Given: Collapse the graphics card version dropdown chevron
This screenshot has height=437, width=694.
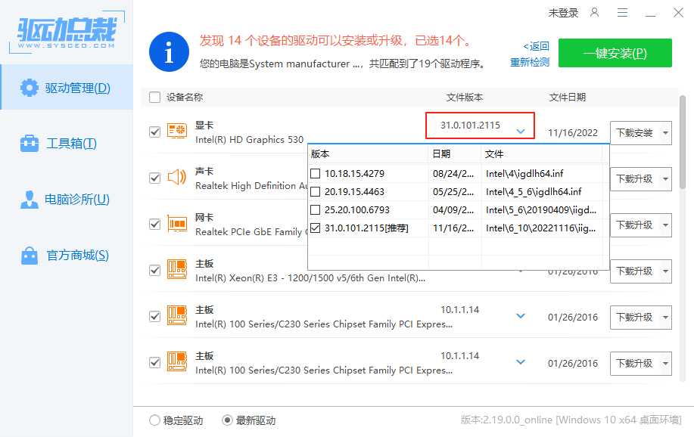Looking at the screenshot, I should point(521,131).
